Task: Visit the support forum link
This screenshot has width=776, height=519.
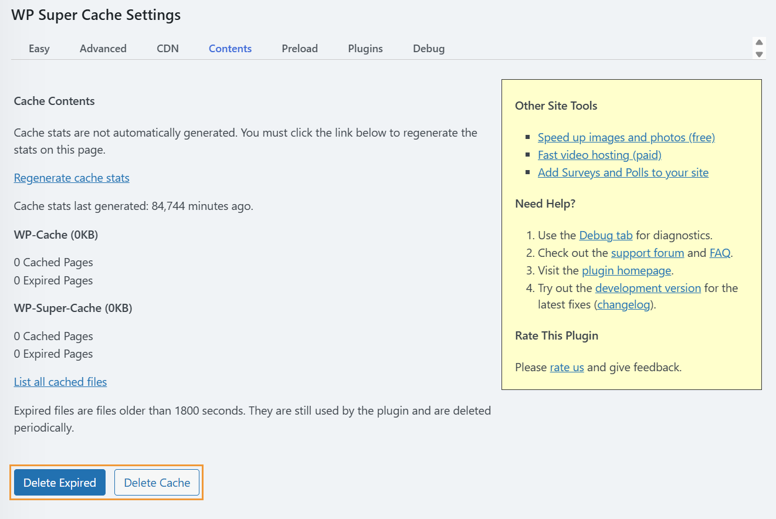Action: (x=648, y=253)
